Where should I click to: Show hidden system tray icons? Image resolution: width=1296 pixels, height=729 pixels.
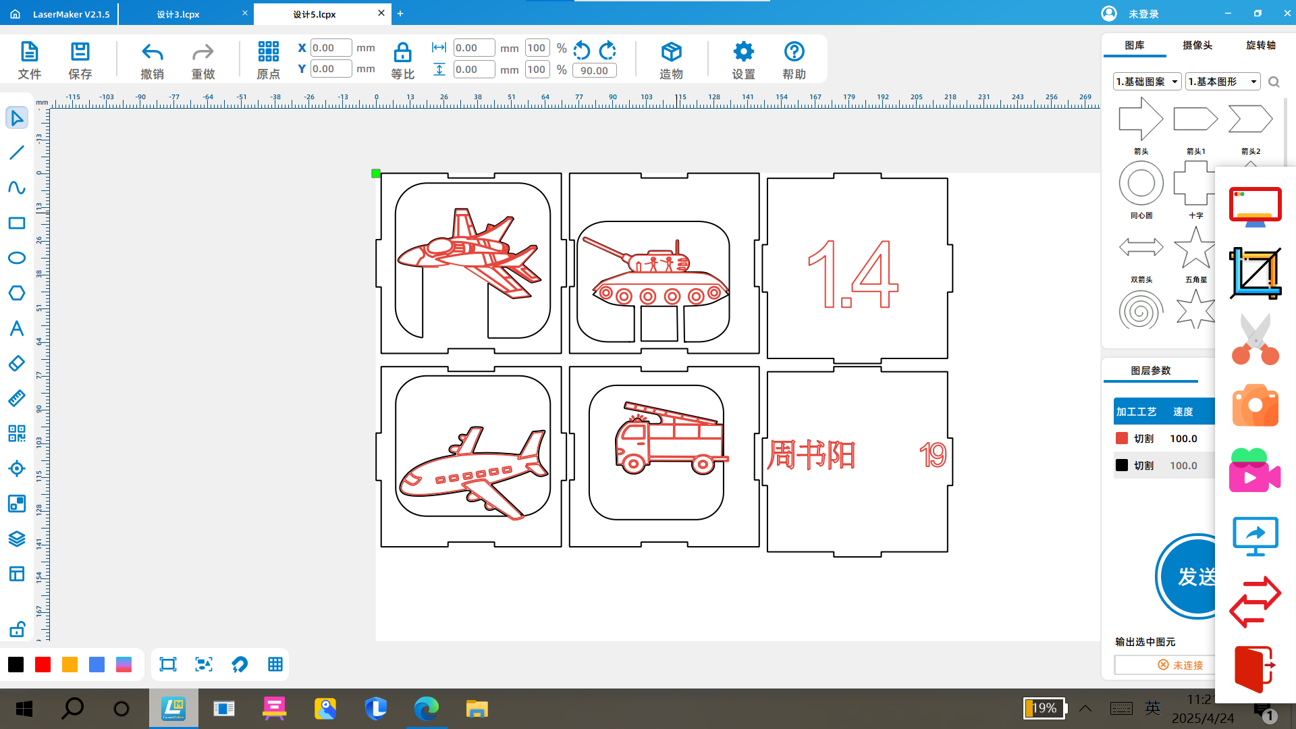tap(1085, 708)
